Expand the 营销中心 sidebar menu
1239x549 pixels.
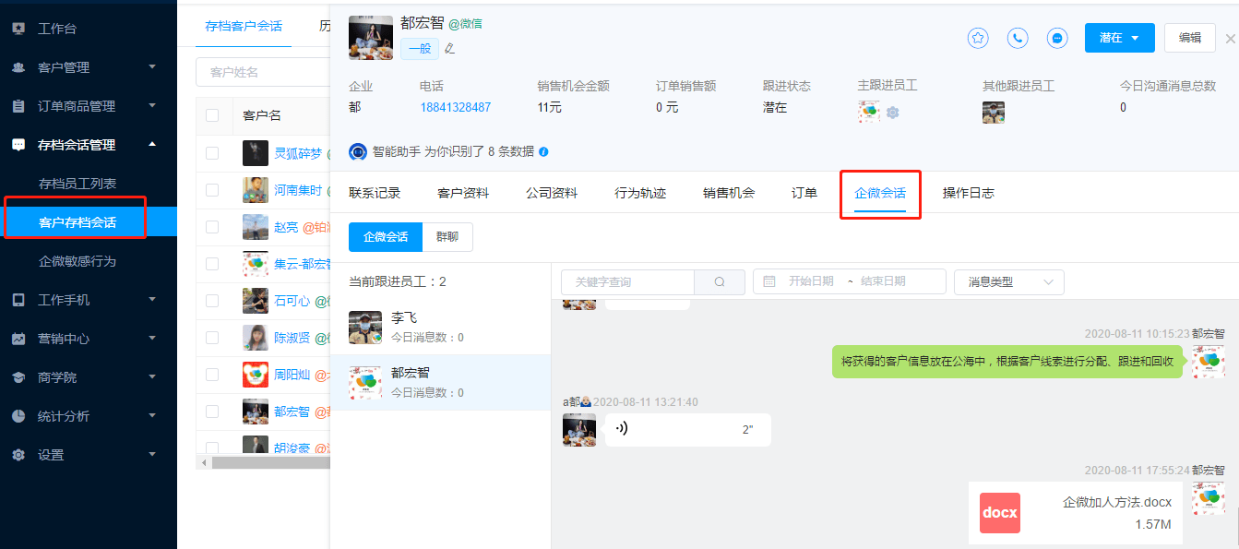coord(88,339)
